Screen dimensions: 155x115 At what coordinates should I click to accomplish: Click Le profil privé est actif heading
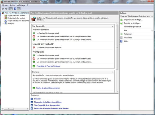tap(43, 44)
